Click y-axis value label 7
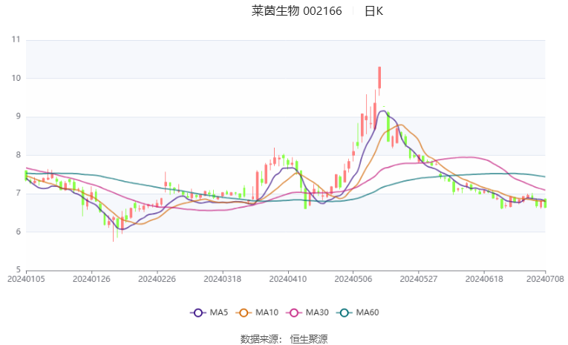Viewport: 568px width, 345px height. [18, 194]
